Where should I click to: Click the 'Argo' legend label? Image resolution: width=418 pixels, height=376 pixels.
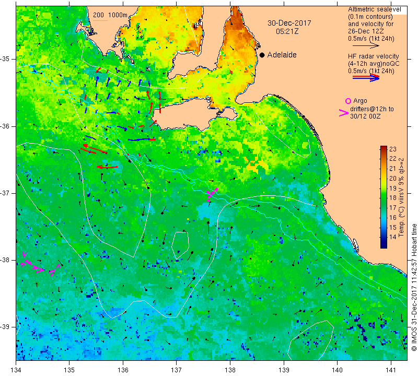pos(360,101)
